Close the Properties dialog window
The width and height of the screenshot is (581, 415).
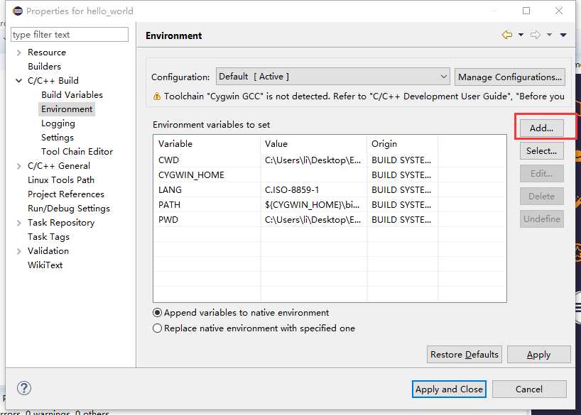click(x=559, y=11)
